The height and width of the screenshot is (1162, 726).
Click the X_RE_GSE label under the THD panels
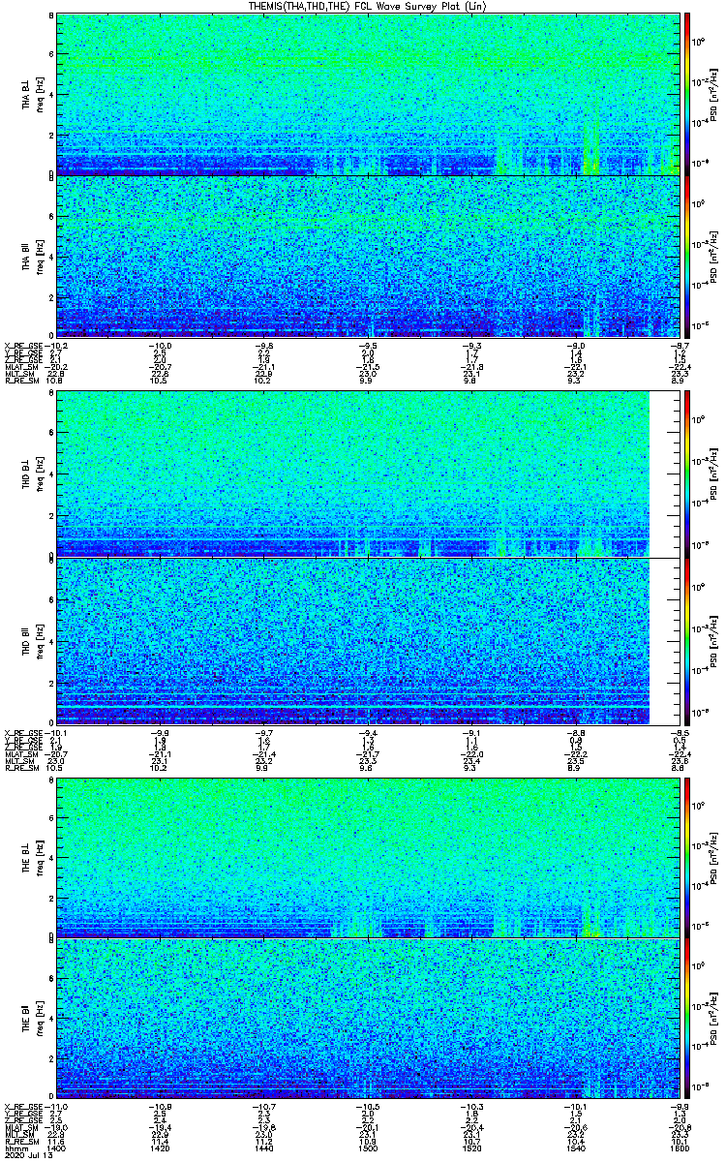pyautogui.click(x=24, y=735)
